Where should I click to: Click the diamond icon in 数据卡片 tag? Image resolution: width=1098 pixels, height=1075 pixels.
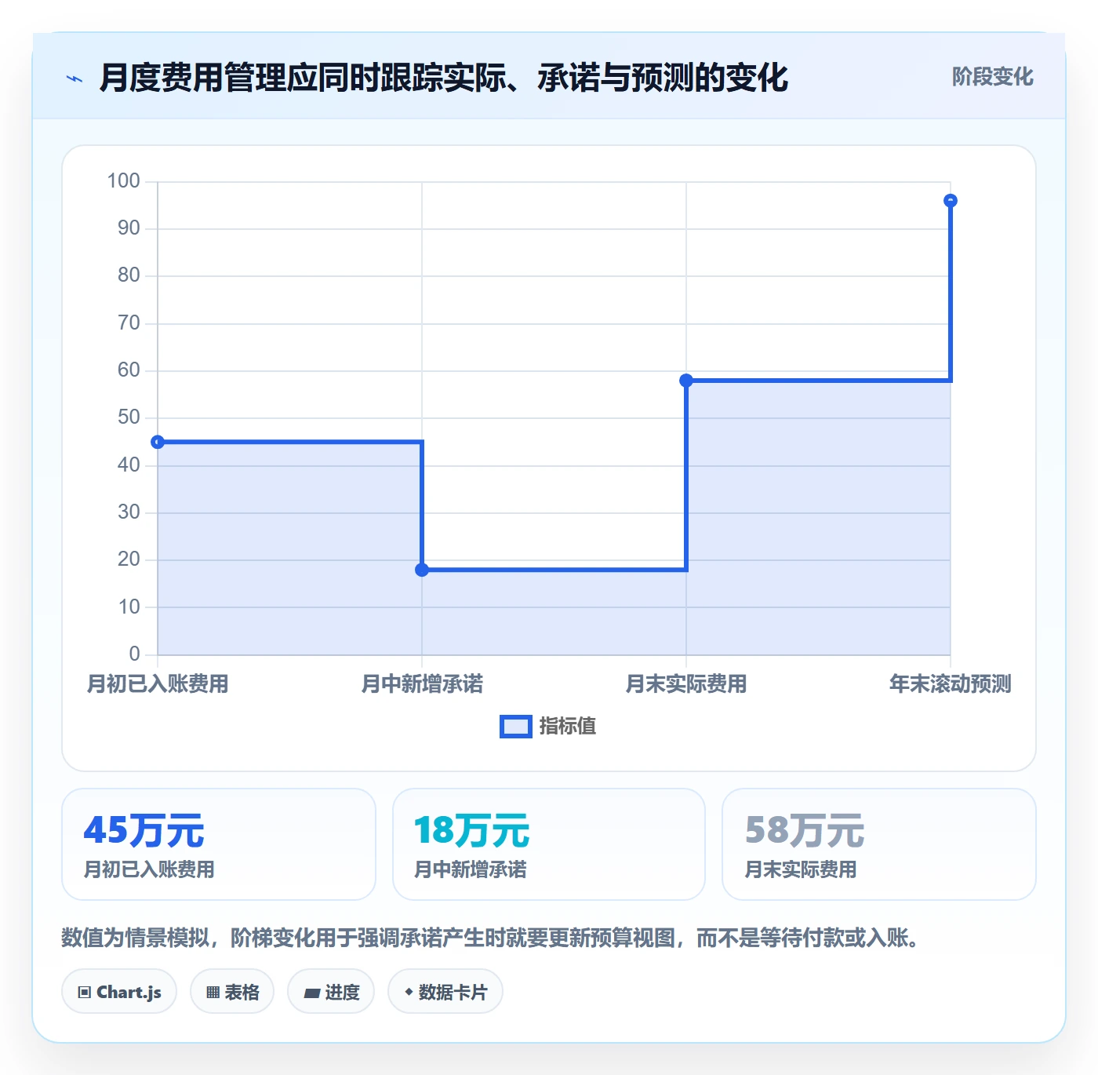click(x=409, y=992)
